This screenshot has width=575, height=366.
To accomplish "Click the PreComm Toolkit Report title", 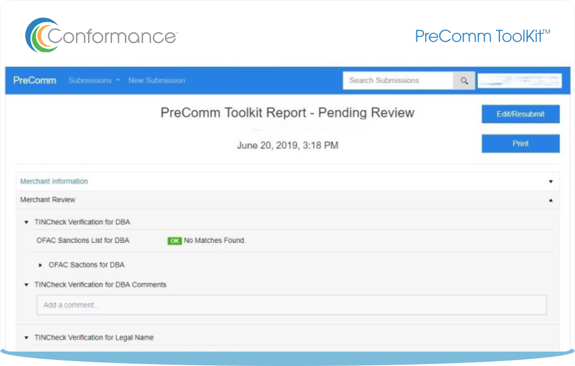I will pos(287,112).
